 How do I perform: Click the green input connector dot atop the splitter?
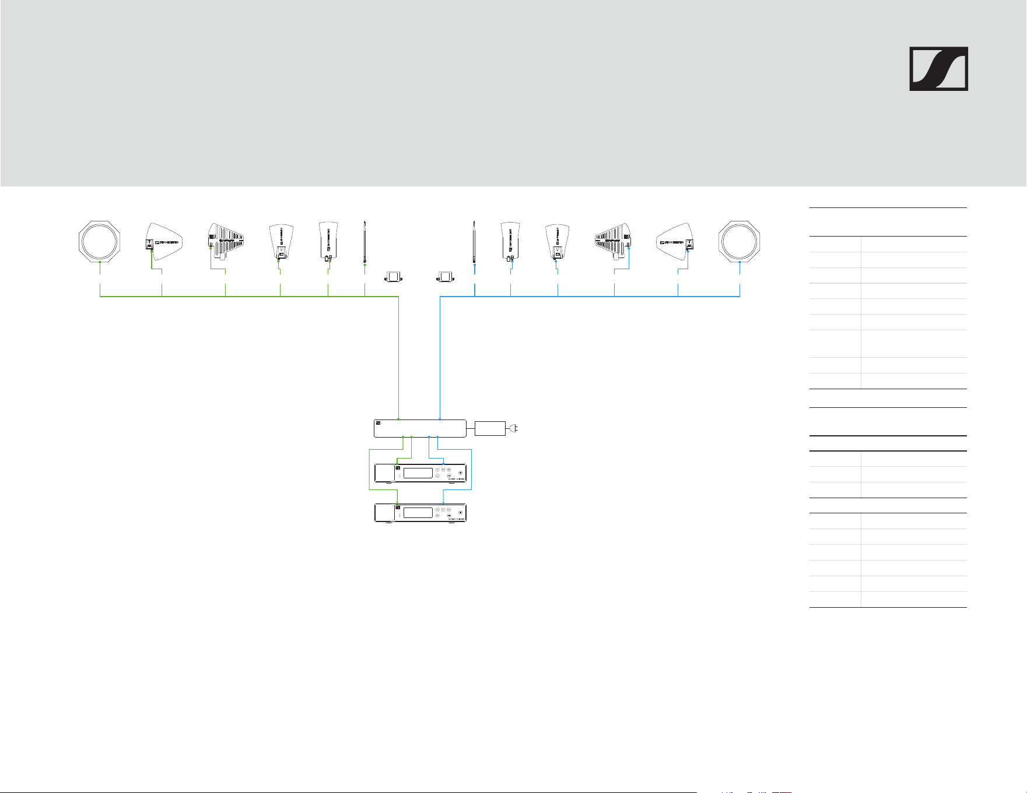(398, 419)
